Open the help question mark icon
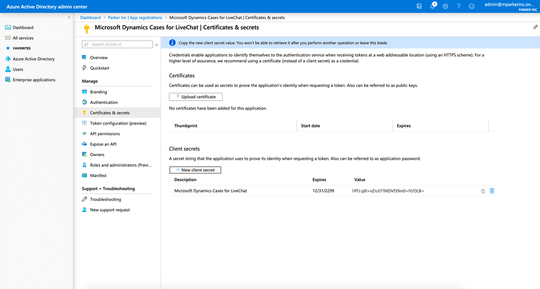 (x=458, y=6)
